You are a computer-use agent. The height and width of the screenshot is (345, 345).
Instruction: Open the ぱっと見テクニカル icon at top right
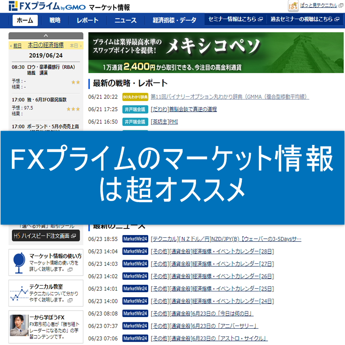pos(293,6)
